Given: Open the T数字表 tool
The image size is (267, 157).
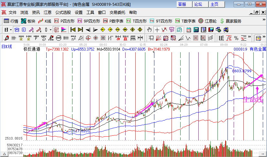Looking at the screenshot, I should click(x=185, y=21).
